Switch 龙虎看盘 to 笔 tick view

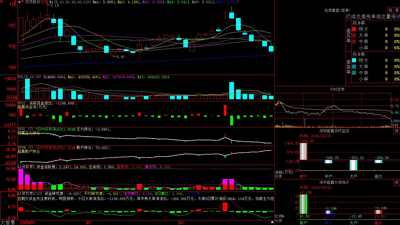pyautogui.click(x=397, y=10)
